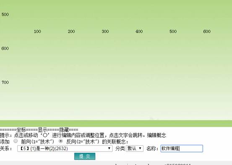Viewport: 232px width, 165px height.
Task: Click the 显示 link
Action: tap(43, 130)
